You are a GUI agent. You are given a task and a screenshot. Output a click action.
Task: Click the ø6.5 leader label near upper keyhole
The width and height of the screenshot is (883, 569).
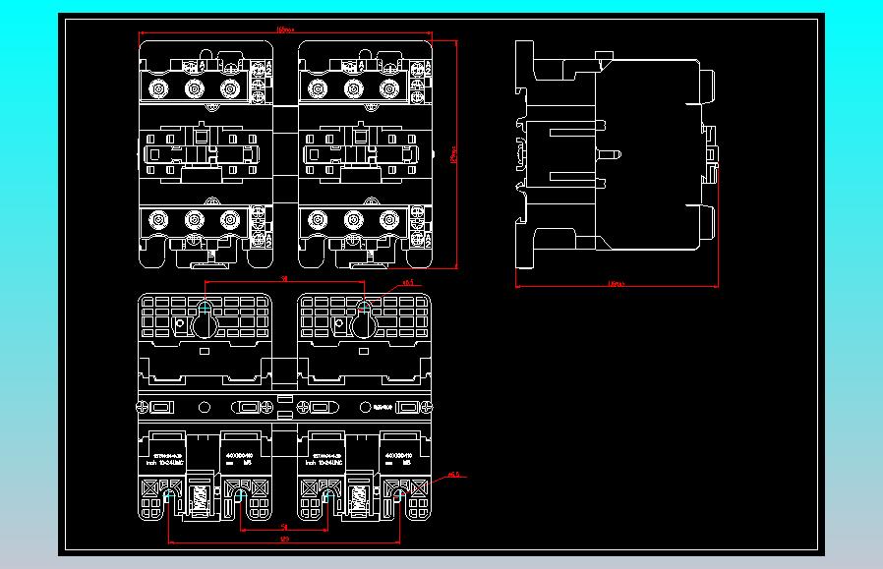[408, 282]
